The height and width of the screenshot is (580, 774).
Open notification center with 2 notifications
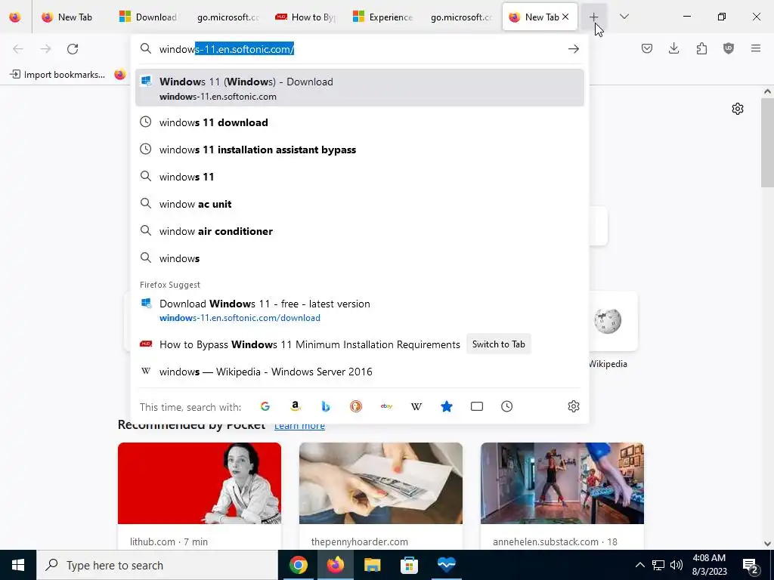751,566
